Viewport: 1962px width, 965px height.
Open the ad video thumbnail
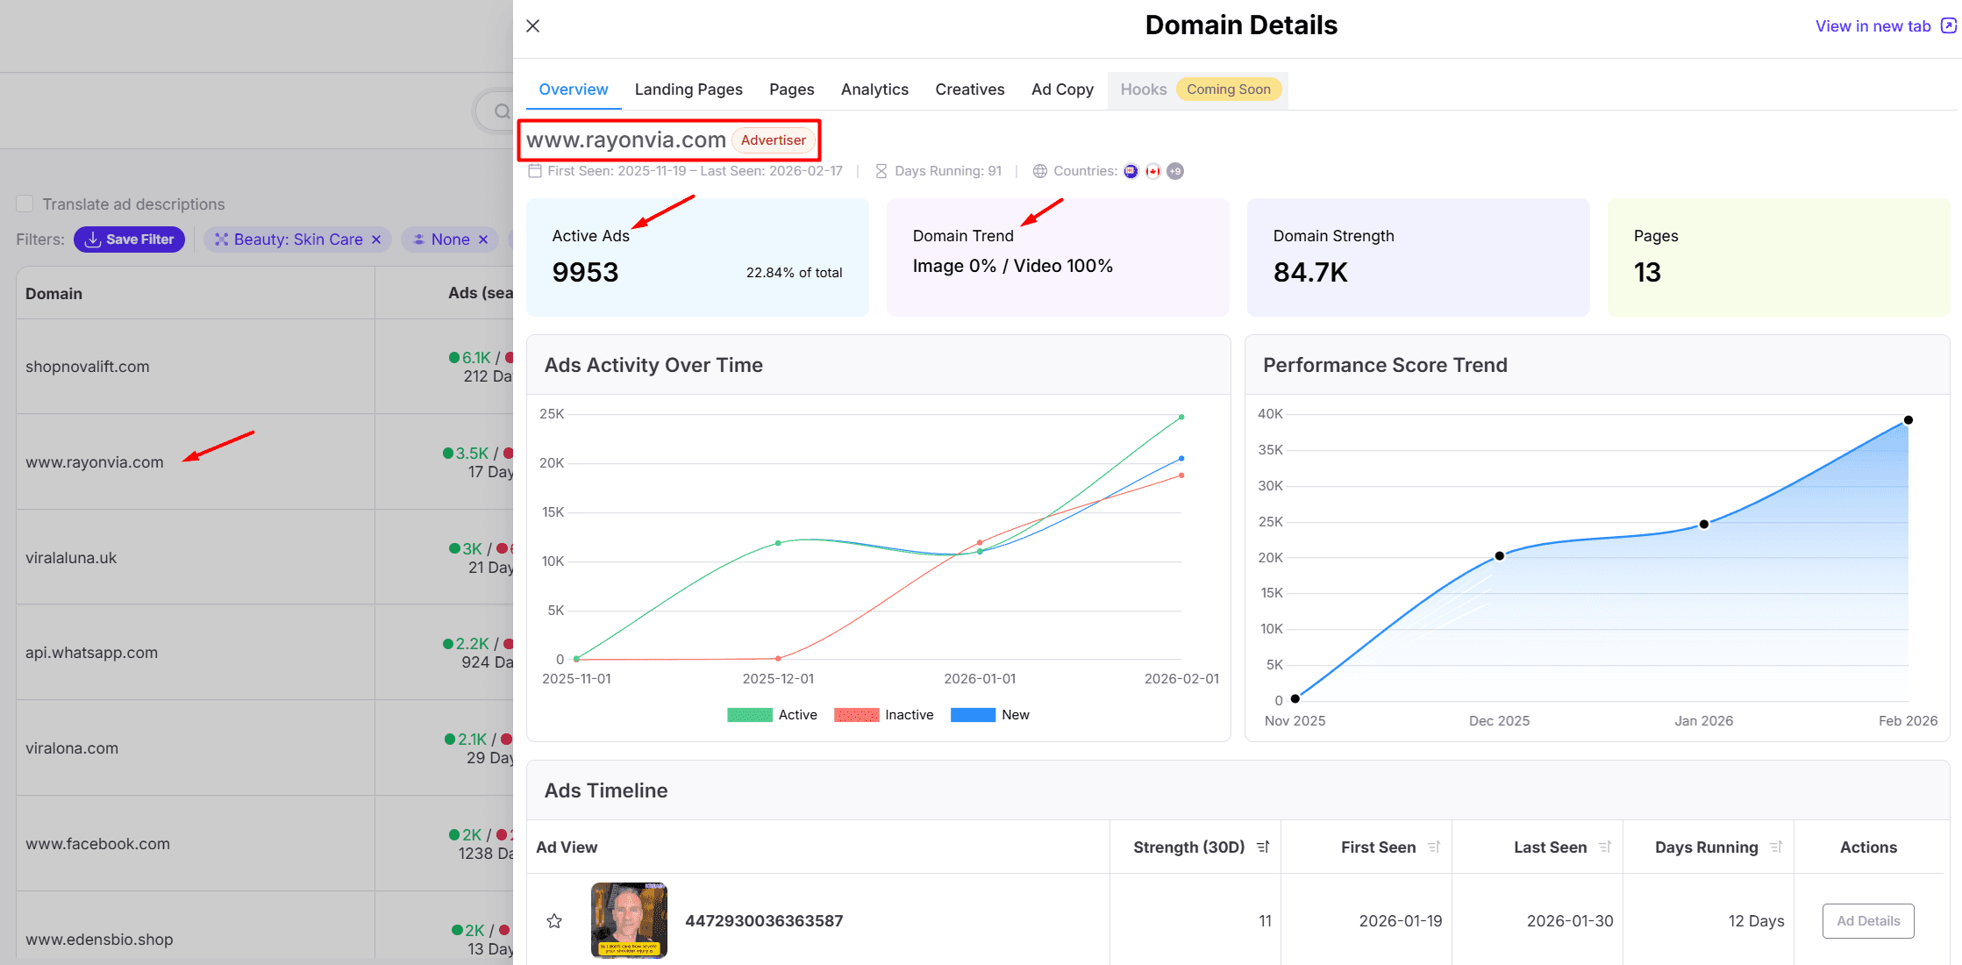[629, 920]
